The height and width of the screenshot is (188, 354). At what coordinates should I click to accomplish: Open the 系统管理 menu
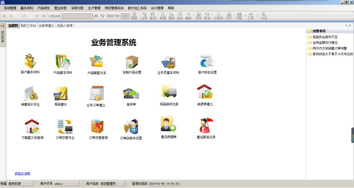coord(10,8)
